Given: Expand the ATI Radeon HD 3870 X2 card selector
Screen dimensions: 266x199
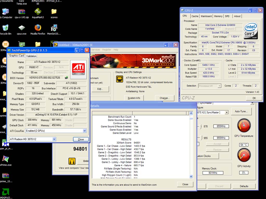Looking at the screenshot, I should [x=54, y=139].
